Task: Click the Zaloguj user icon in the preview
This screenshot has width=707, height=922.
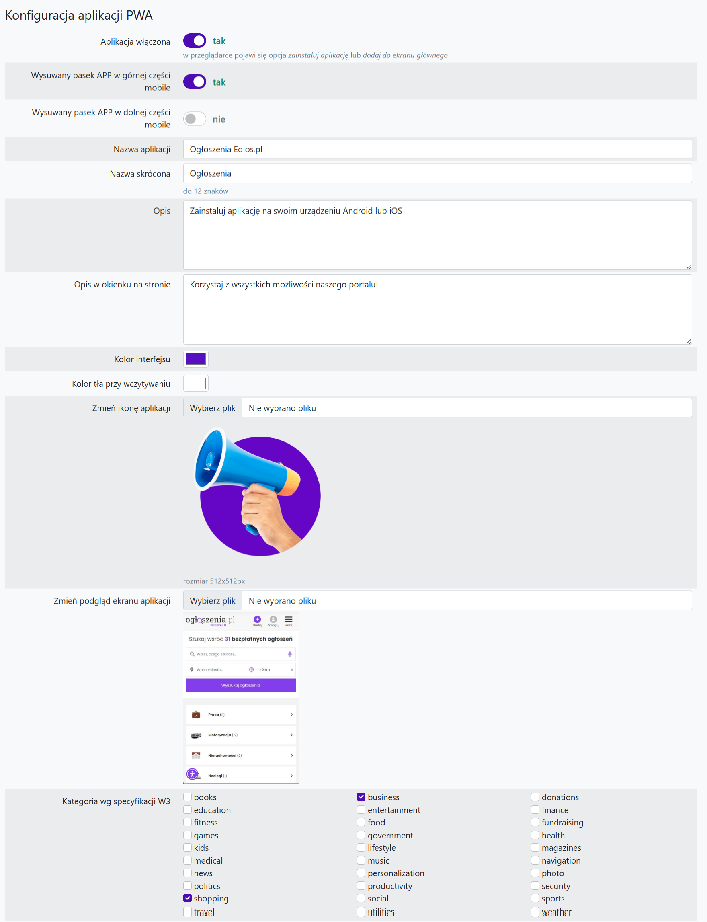Action: point(273,619)
